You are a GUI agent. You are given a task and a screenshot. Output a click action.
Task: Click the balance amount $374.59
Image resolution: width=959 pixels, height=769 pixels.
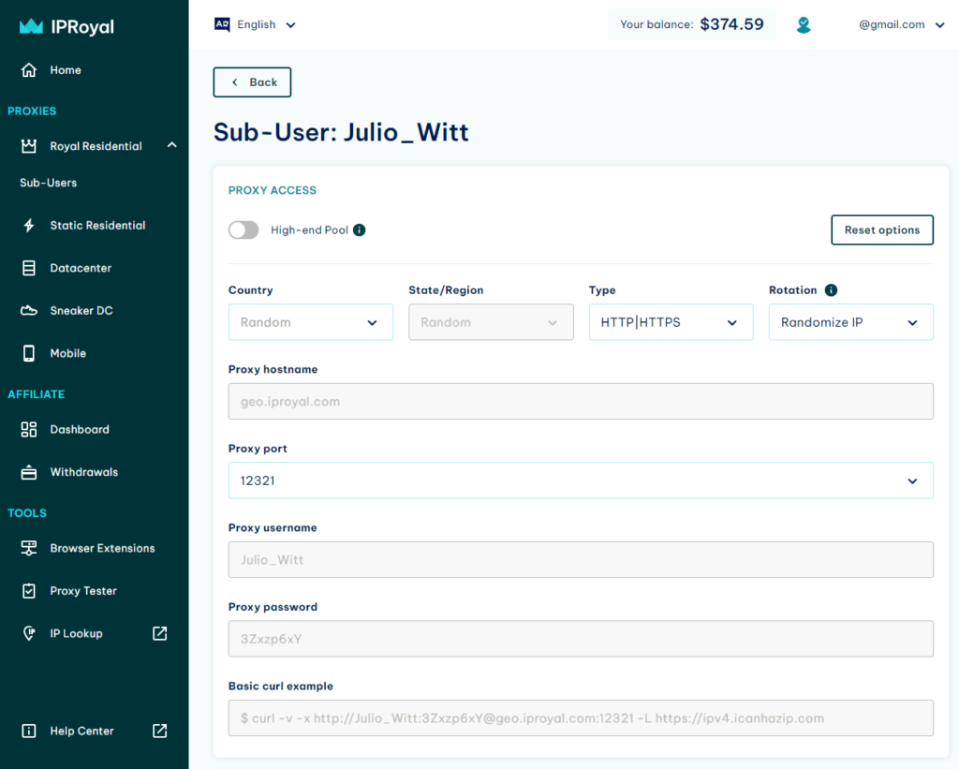pos(731,24)
